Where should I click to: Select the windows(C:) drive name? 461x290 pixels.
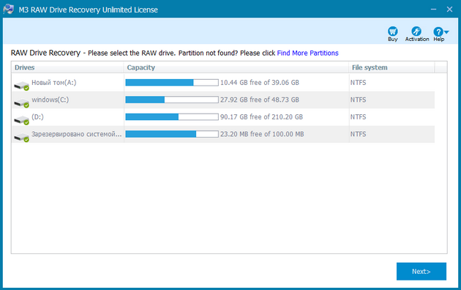coord(50,100)
